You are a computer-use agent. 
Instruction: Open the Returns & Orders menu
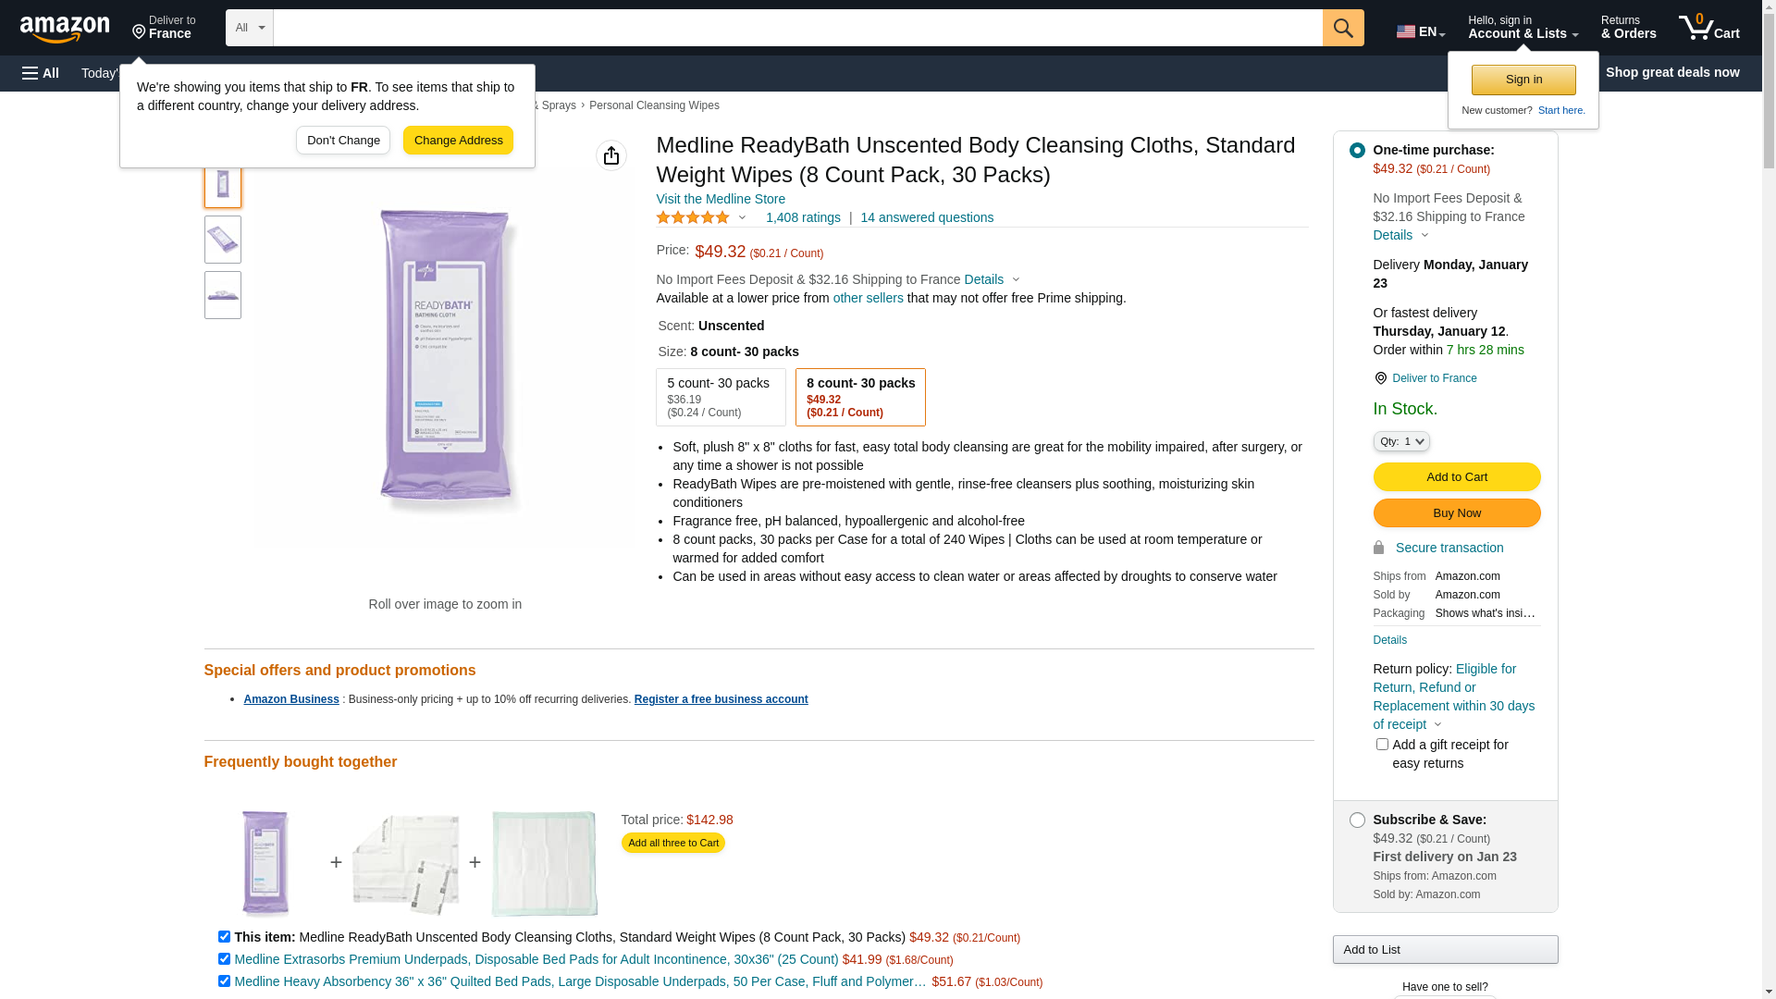[x=1628, y=28]
